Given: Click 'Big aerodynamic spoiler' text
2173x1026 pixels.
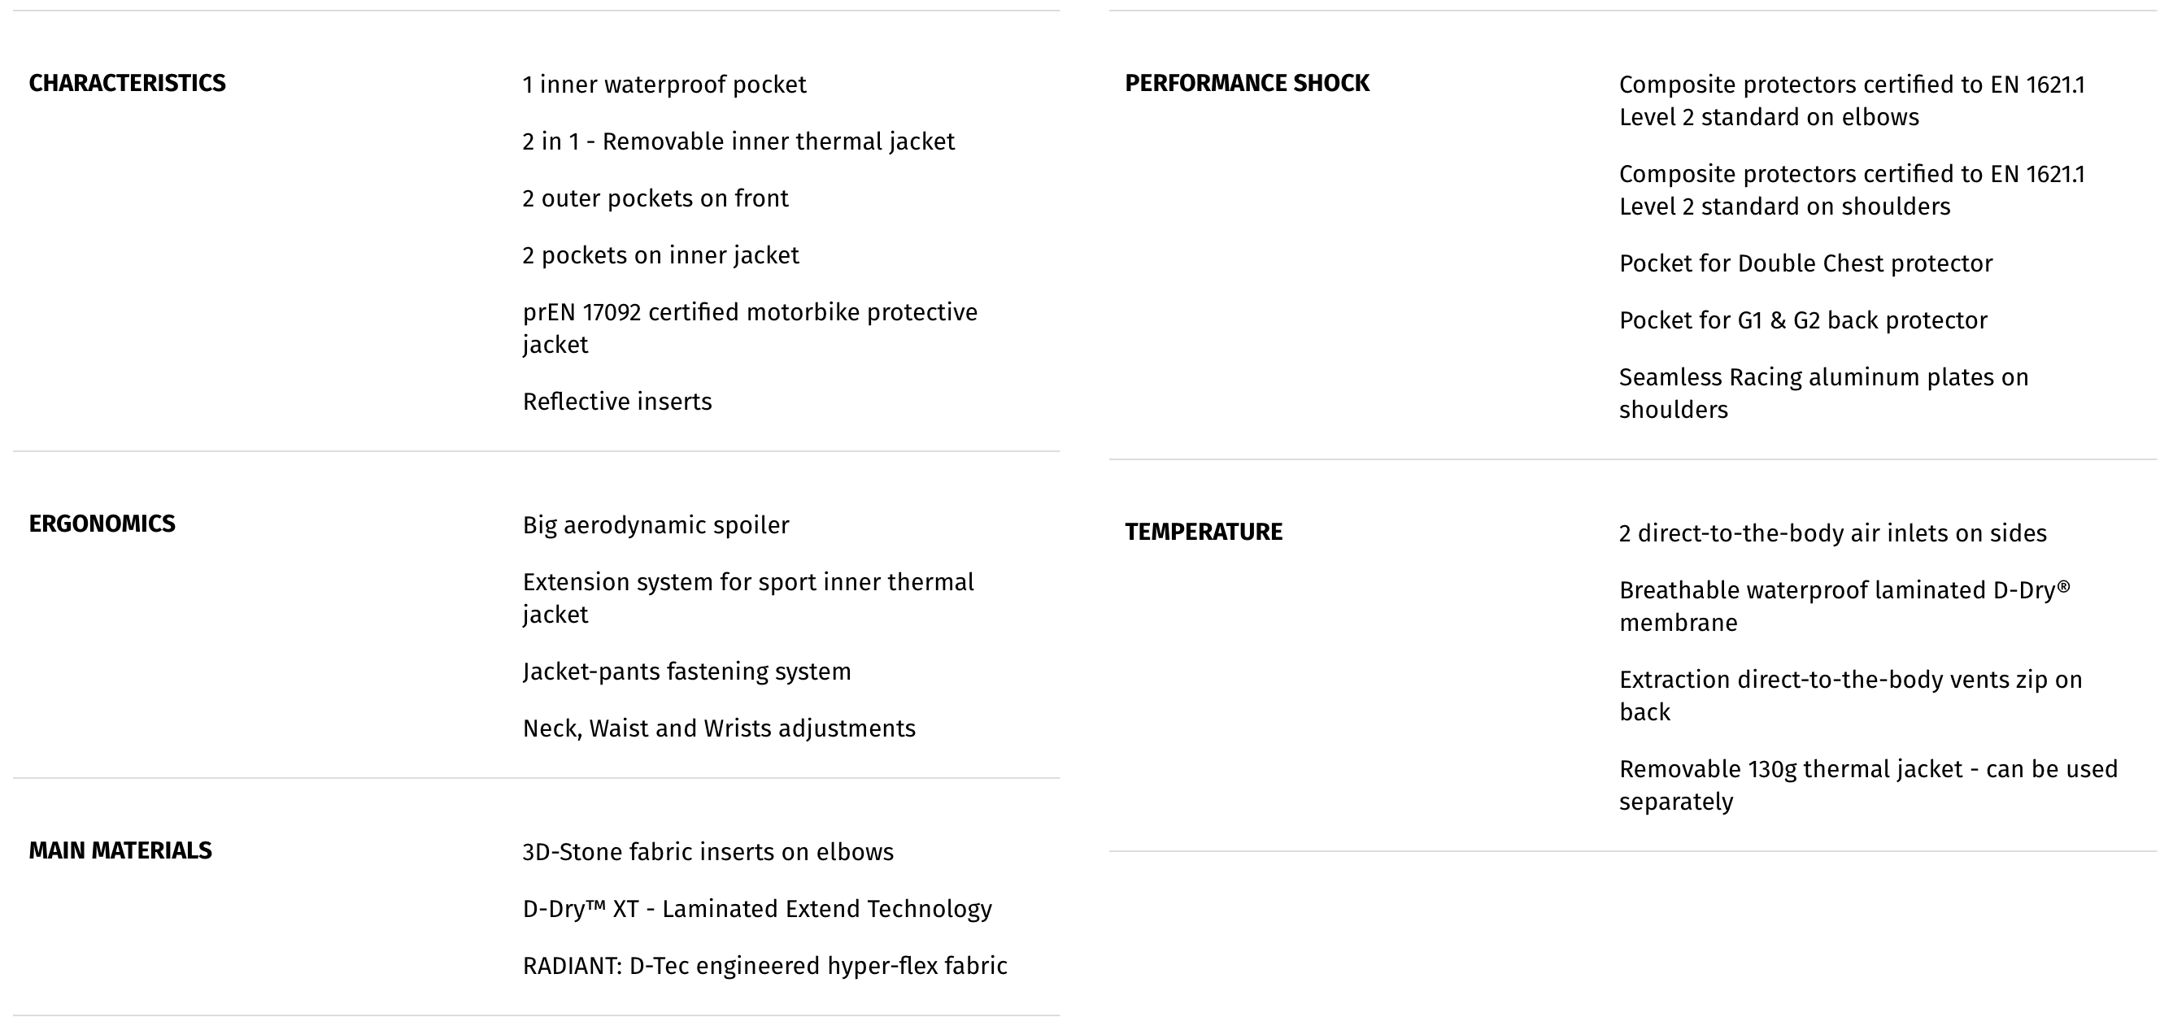Looking at the screenshot, I should tap(656, 525).
